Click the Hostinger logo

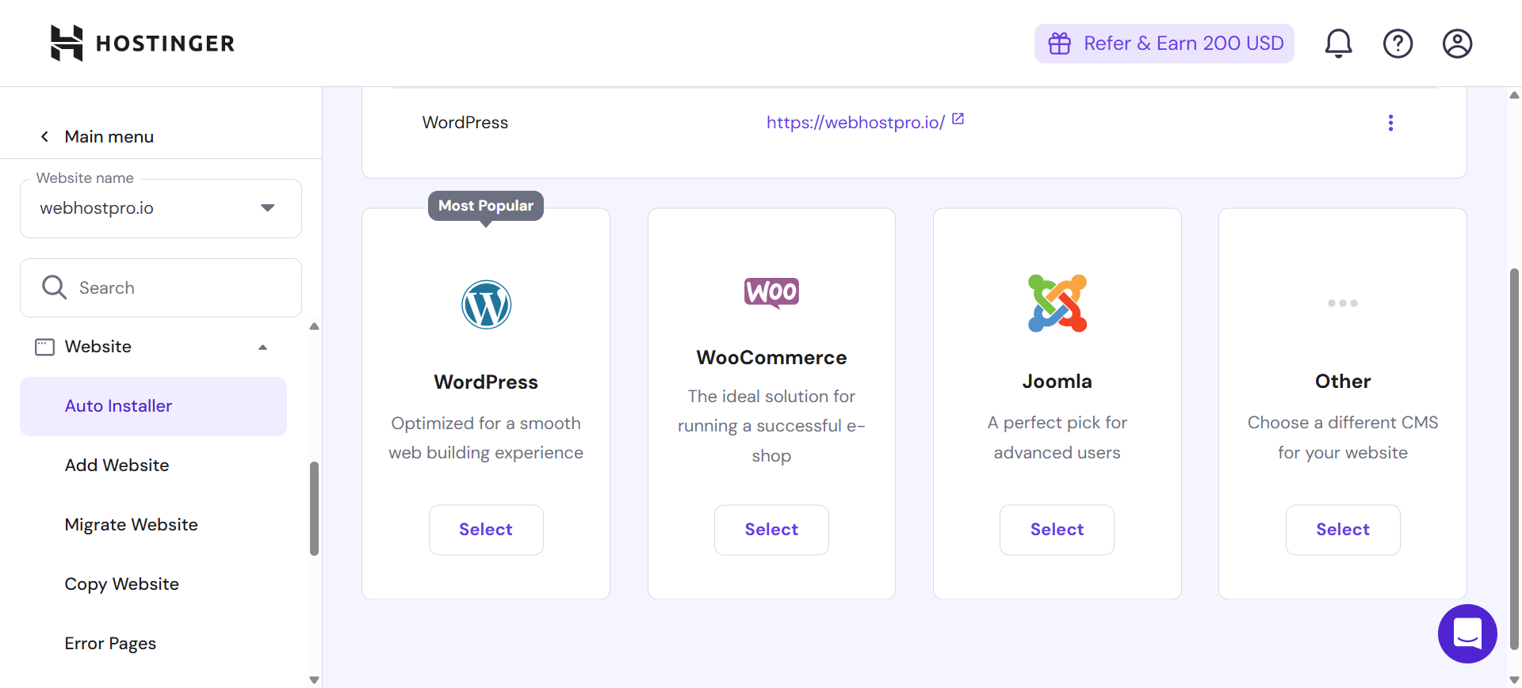(x=143, y=43)
